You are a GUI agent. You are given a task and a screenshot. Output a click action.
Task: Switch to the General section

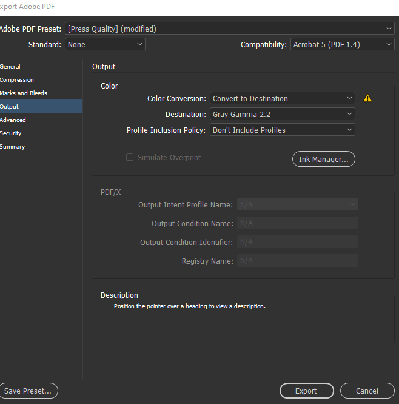pyautogui.click(x=41, y=67)
